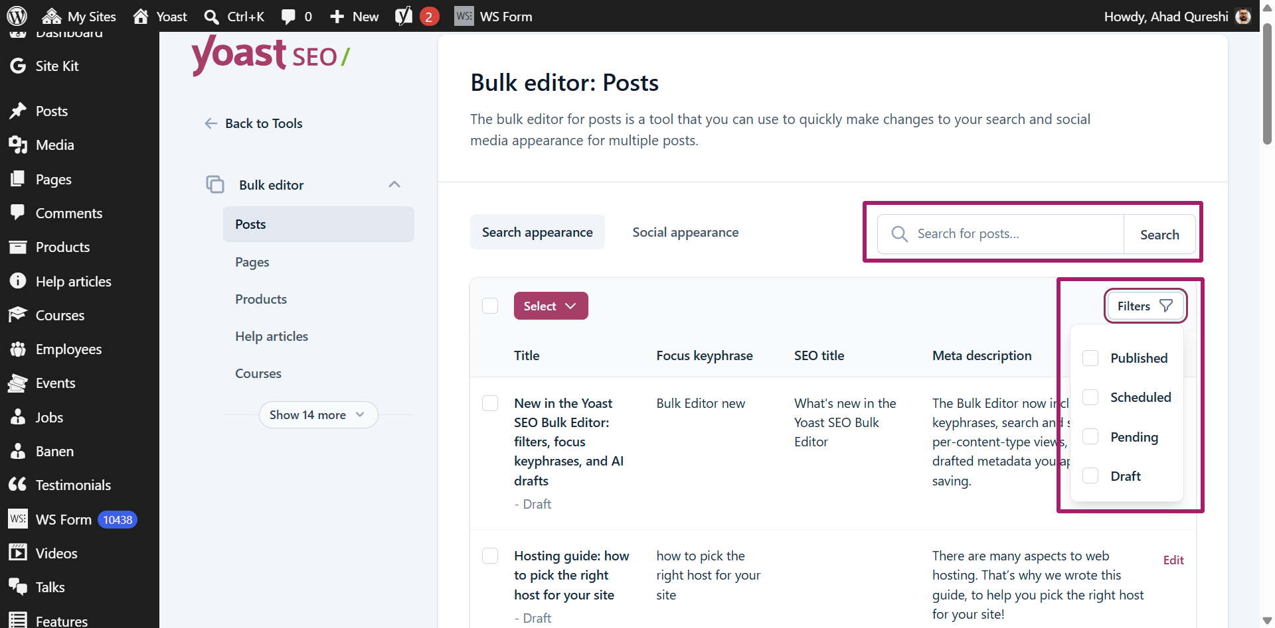Click the Testimonials quote icon
The width and height of the screenshot is (1275, 628).
click(x=18, y=485)
